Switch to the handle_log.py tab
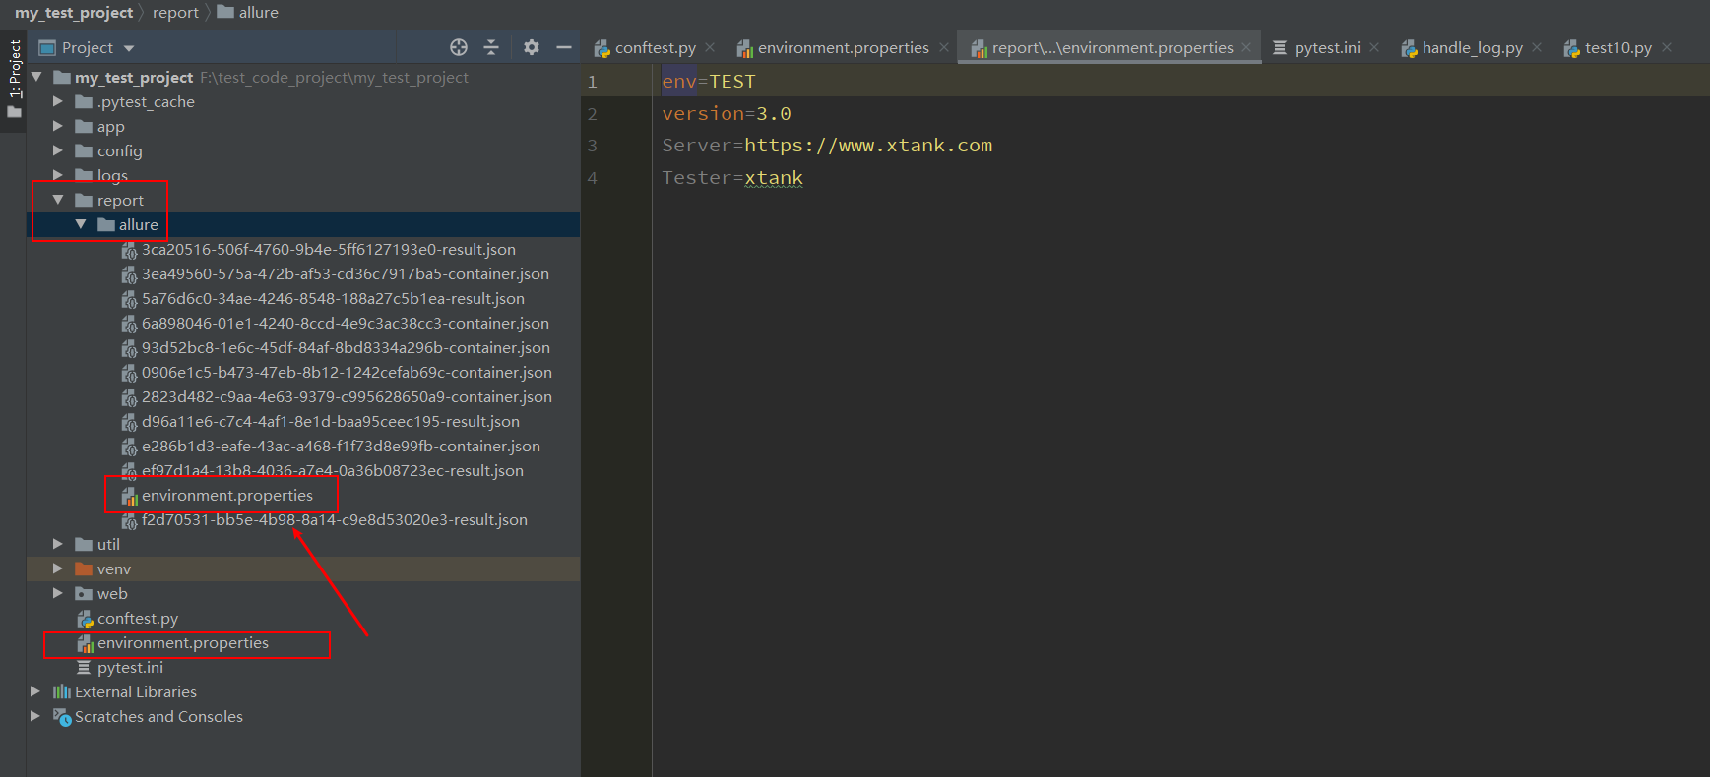Image resolution: width=1710 pixels, height=777 pixels. (x=1471, y=47)
